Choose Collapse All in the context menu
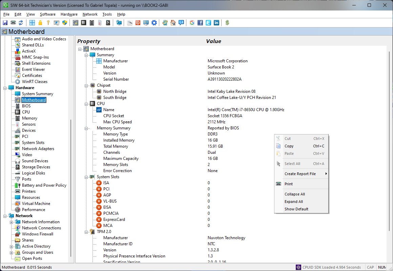The width and height of the screenshot is (393, 271). 301,194
